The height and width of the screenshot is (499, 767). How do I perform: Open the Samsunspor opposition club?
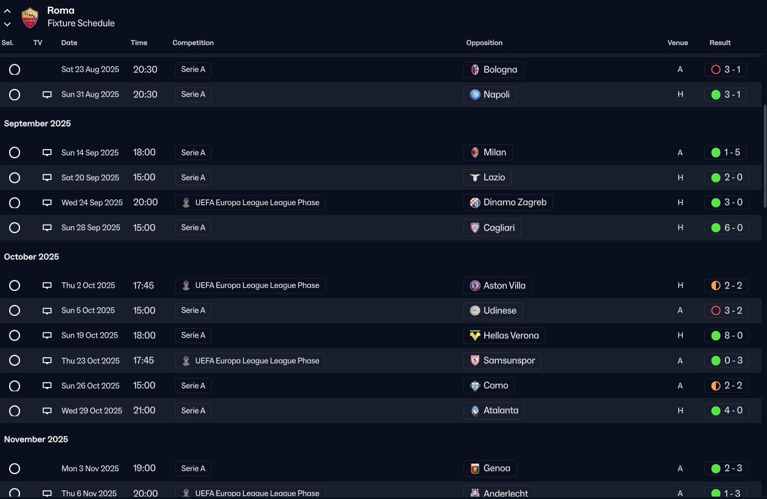point(502,360)
